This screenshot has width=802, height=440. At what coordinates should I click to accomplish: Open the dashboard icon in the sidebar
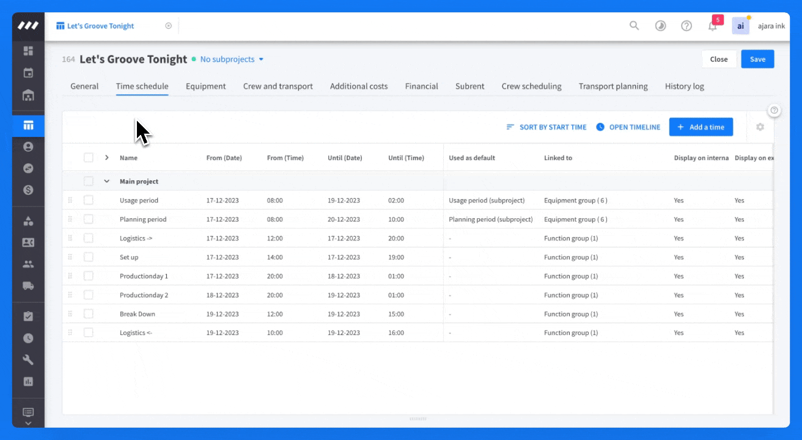click(x=28, y=51)
